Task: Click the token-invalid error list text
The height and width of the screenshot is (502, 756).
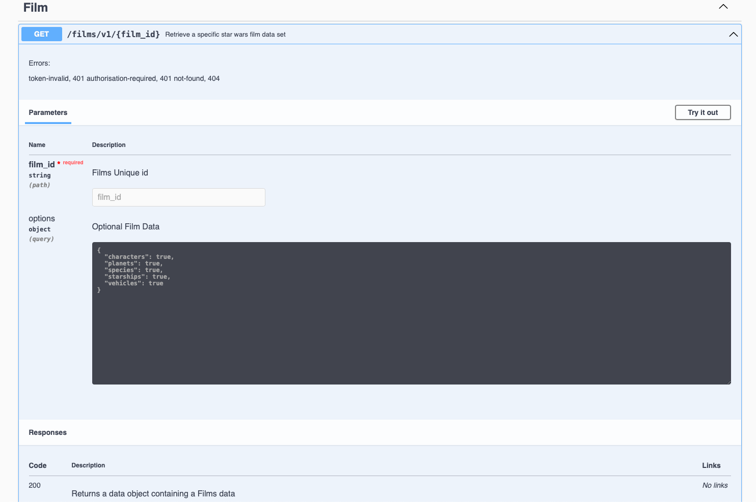Action: coord(124,78)
